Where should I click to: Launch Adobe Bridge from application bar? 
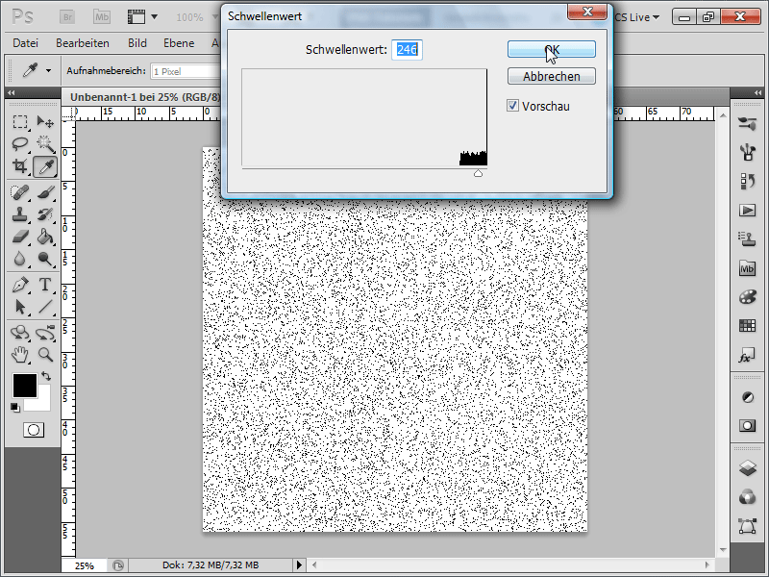pyautogui.click(x=67, y=16)
